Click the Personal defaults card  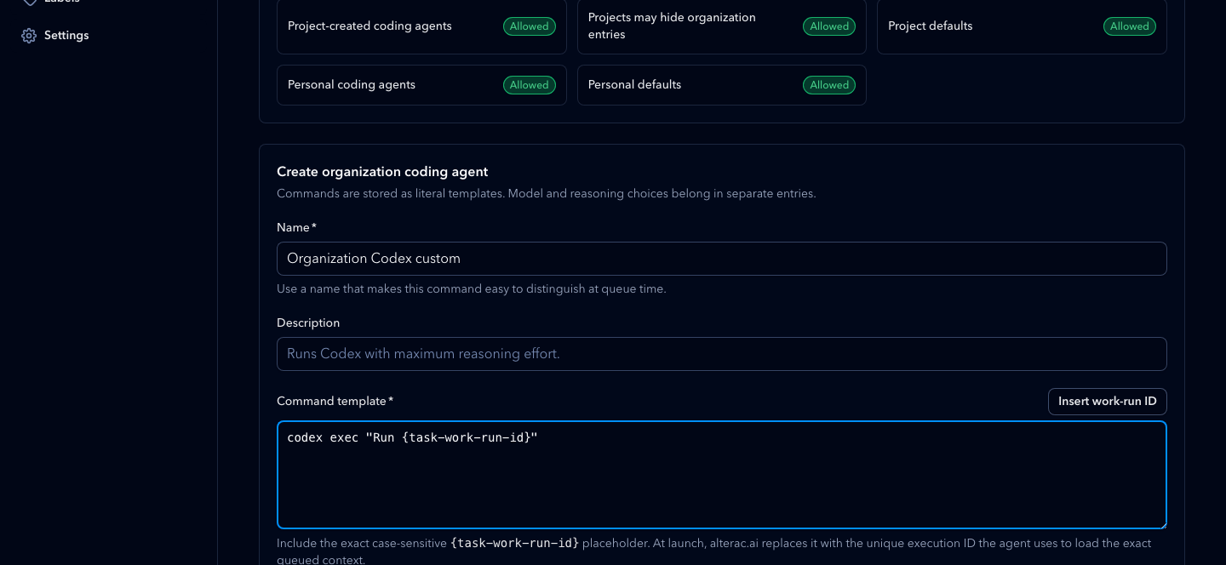point(721,85)
